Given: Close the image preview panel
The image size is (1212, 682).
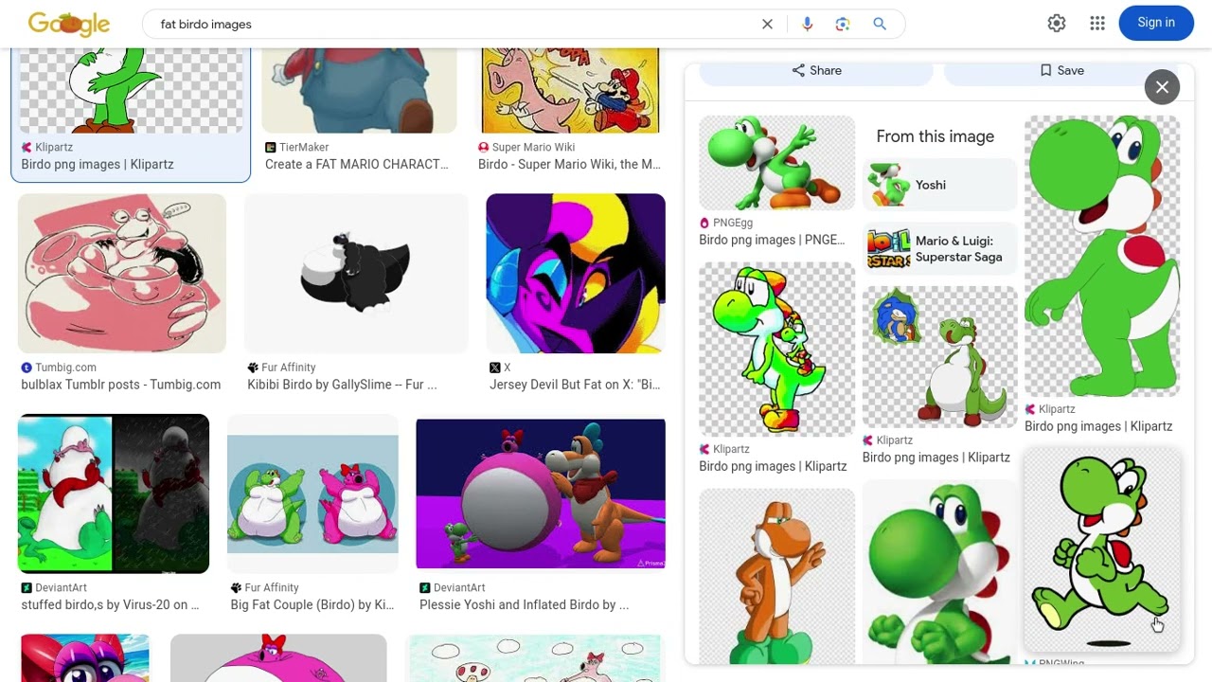Looking at the screenshot, I should 1162,87.
